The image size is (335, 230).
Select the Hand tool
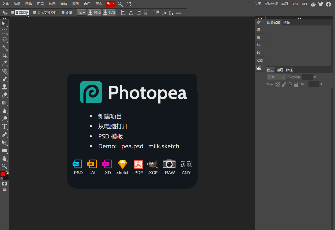click(x=5, y=158)
